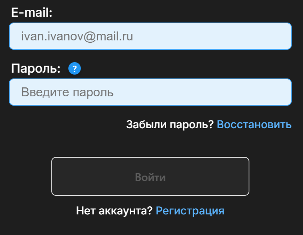Click the blue question mark help icon
Viewport: 303px width, 235px height.
(x=74, y=69)
